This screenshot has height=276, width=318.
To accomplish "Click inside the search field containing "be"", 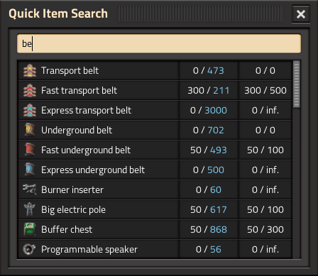I will point(159,43).
